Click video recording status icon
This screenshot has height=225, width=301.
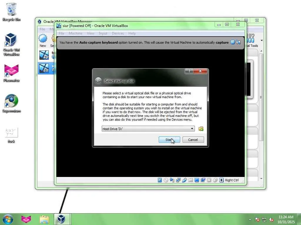point(203,180)
